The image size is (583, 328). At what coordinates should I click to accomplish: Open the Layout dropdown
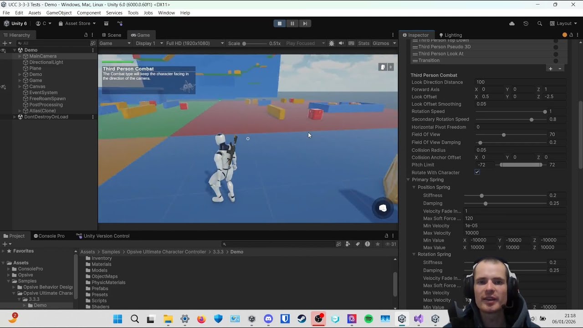564,23
